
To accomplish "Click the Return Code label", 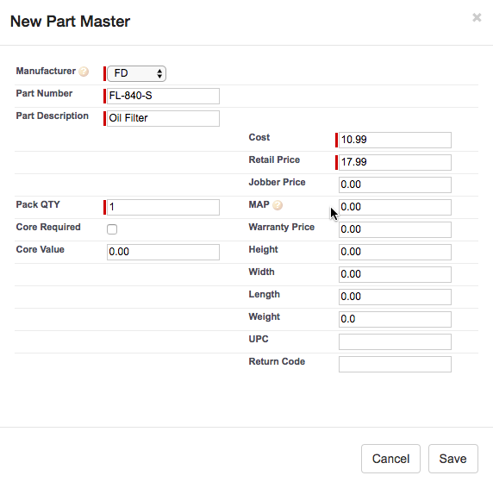I will coord(277,361).
